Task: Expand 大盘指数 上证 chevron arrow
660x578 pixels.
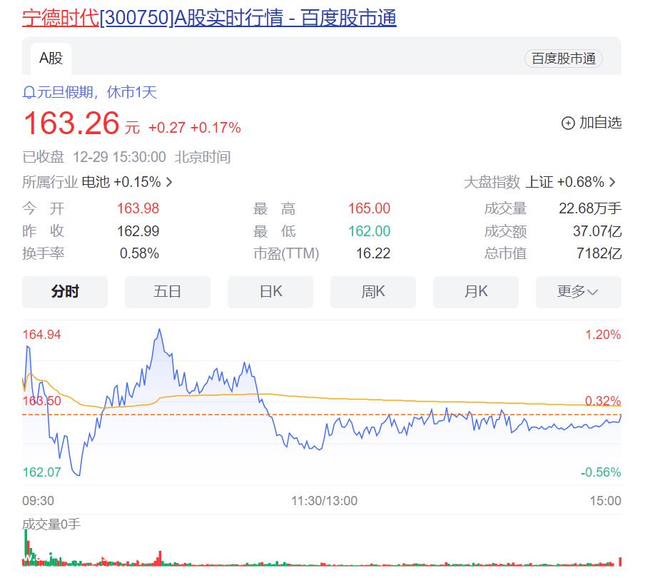Action: (612, 182)
